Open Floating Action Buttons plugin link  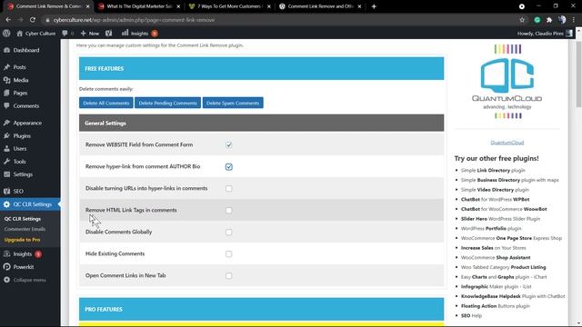pyautogui.click(x=495, y=306)
